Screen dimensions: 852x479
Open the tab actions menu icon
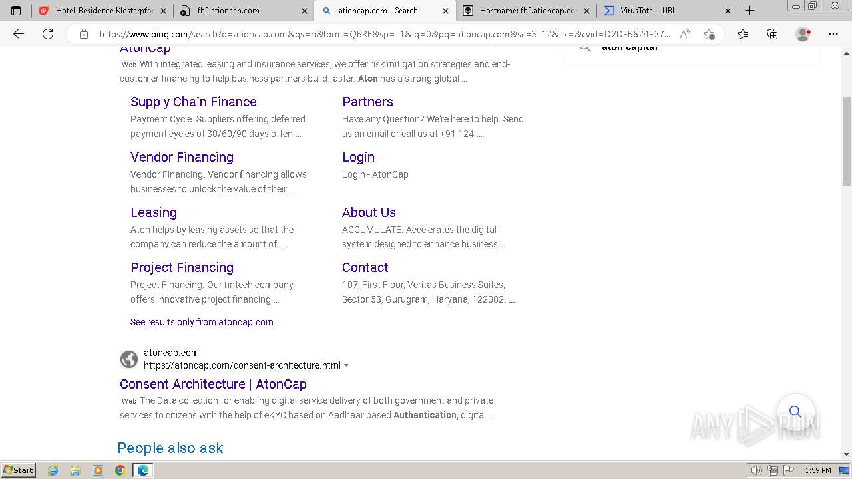(16, 11)
